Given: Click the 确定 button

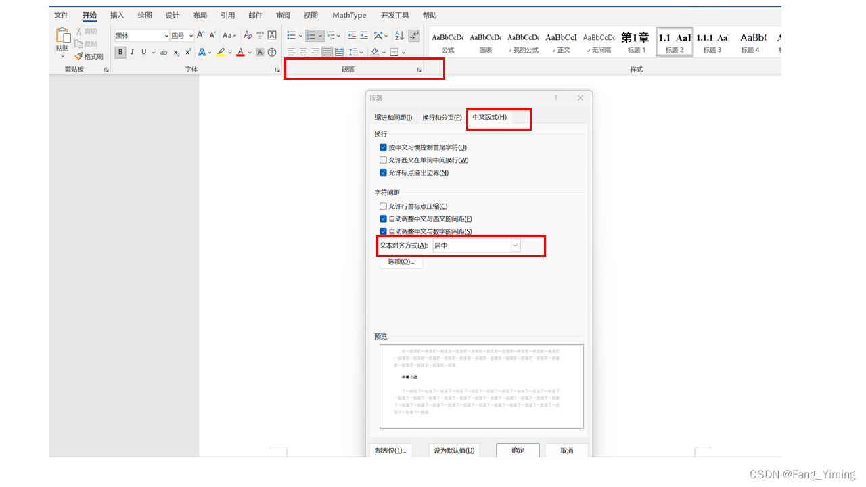Looking at the screenshot, I should 518,450.
